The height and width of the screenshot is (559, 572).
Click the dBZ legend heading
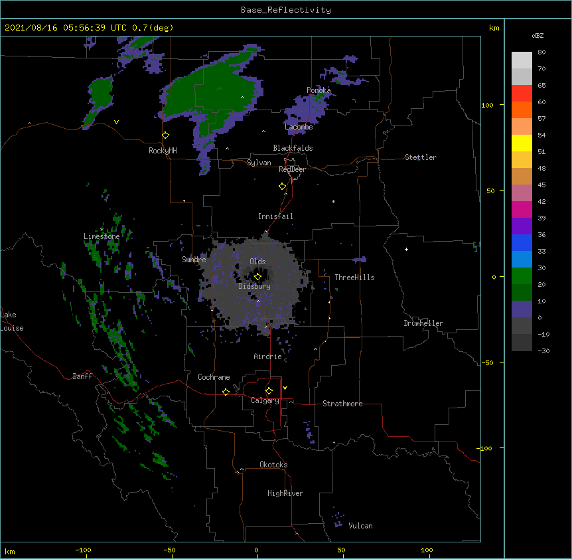[537, 35]
